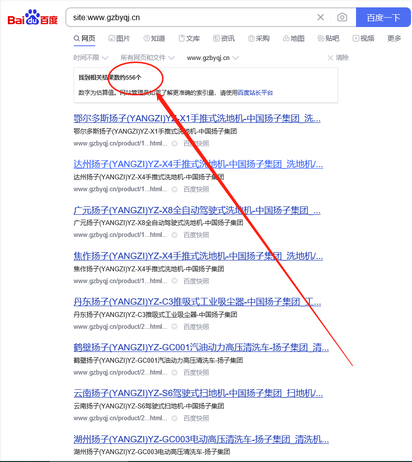The image size is (412, 462).
Task: Click URL www.gzbyqj.cn/product/2...html of 丹东 result
Action: pyautogui.click(x=120, y=327)
